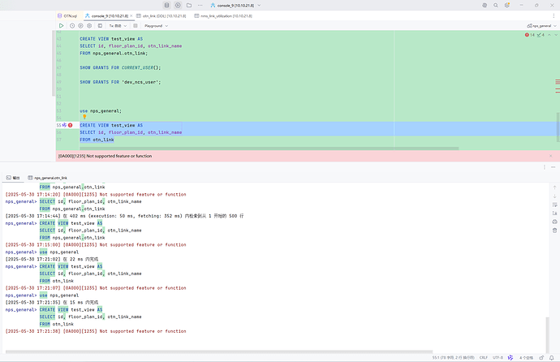The width and height of the screenshot is (560, 362).
Task: Change indent setting in status bar
Action: coord(526,357)
